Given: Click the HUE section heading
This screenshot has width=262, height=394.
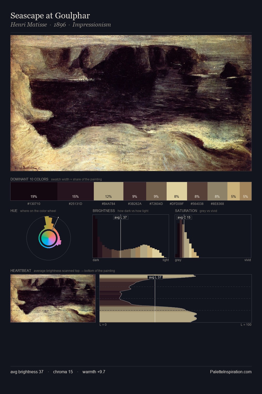Looking at the screenshot, I should tap(14, 211).
